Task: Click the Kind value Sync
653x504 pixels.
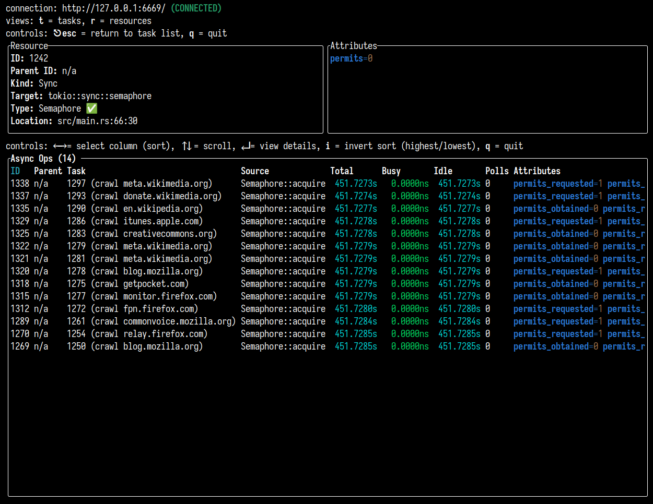Action: click(x=48, y=83)
